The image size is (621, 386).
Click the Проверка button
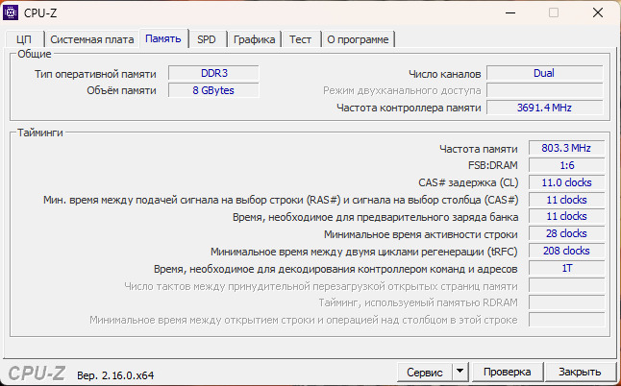coord(507,372)
